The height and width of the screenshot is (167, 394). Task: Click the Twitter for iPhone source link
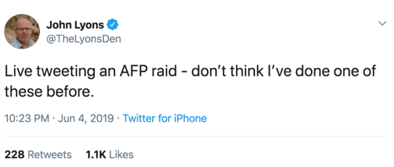coord(164,119)
